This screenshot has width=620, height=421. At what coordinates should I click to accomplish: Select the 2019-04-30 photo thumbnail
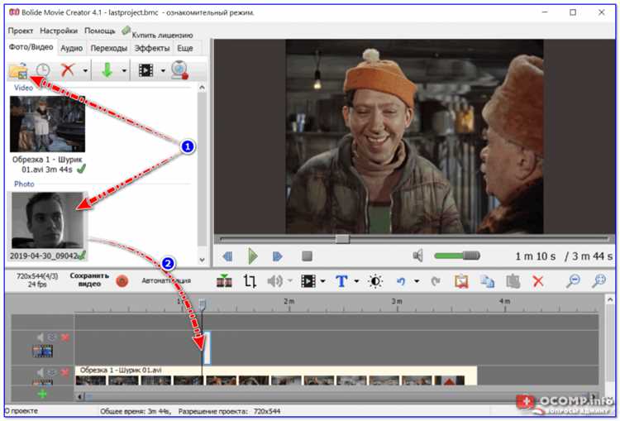pyautogui.click(x=47, y=220)
